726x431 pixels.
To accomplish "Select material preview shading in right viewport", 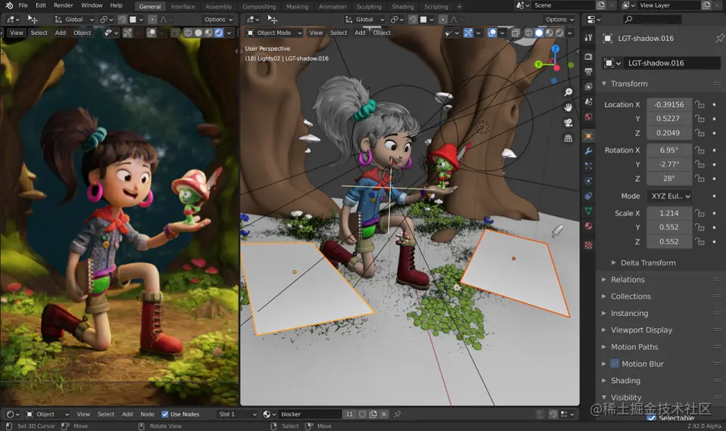I will (x=549, y=33).
